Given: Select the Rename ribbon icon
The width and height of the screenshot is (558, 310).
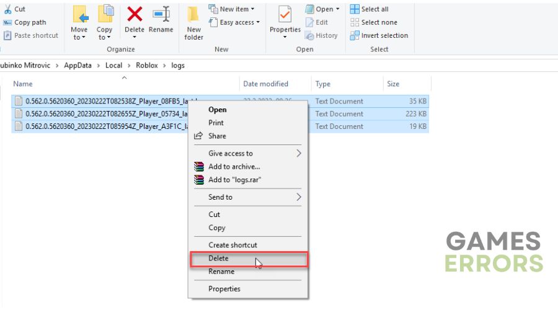Looking at the screenshot, I should point(161,15).
